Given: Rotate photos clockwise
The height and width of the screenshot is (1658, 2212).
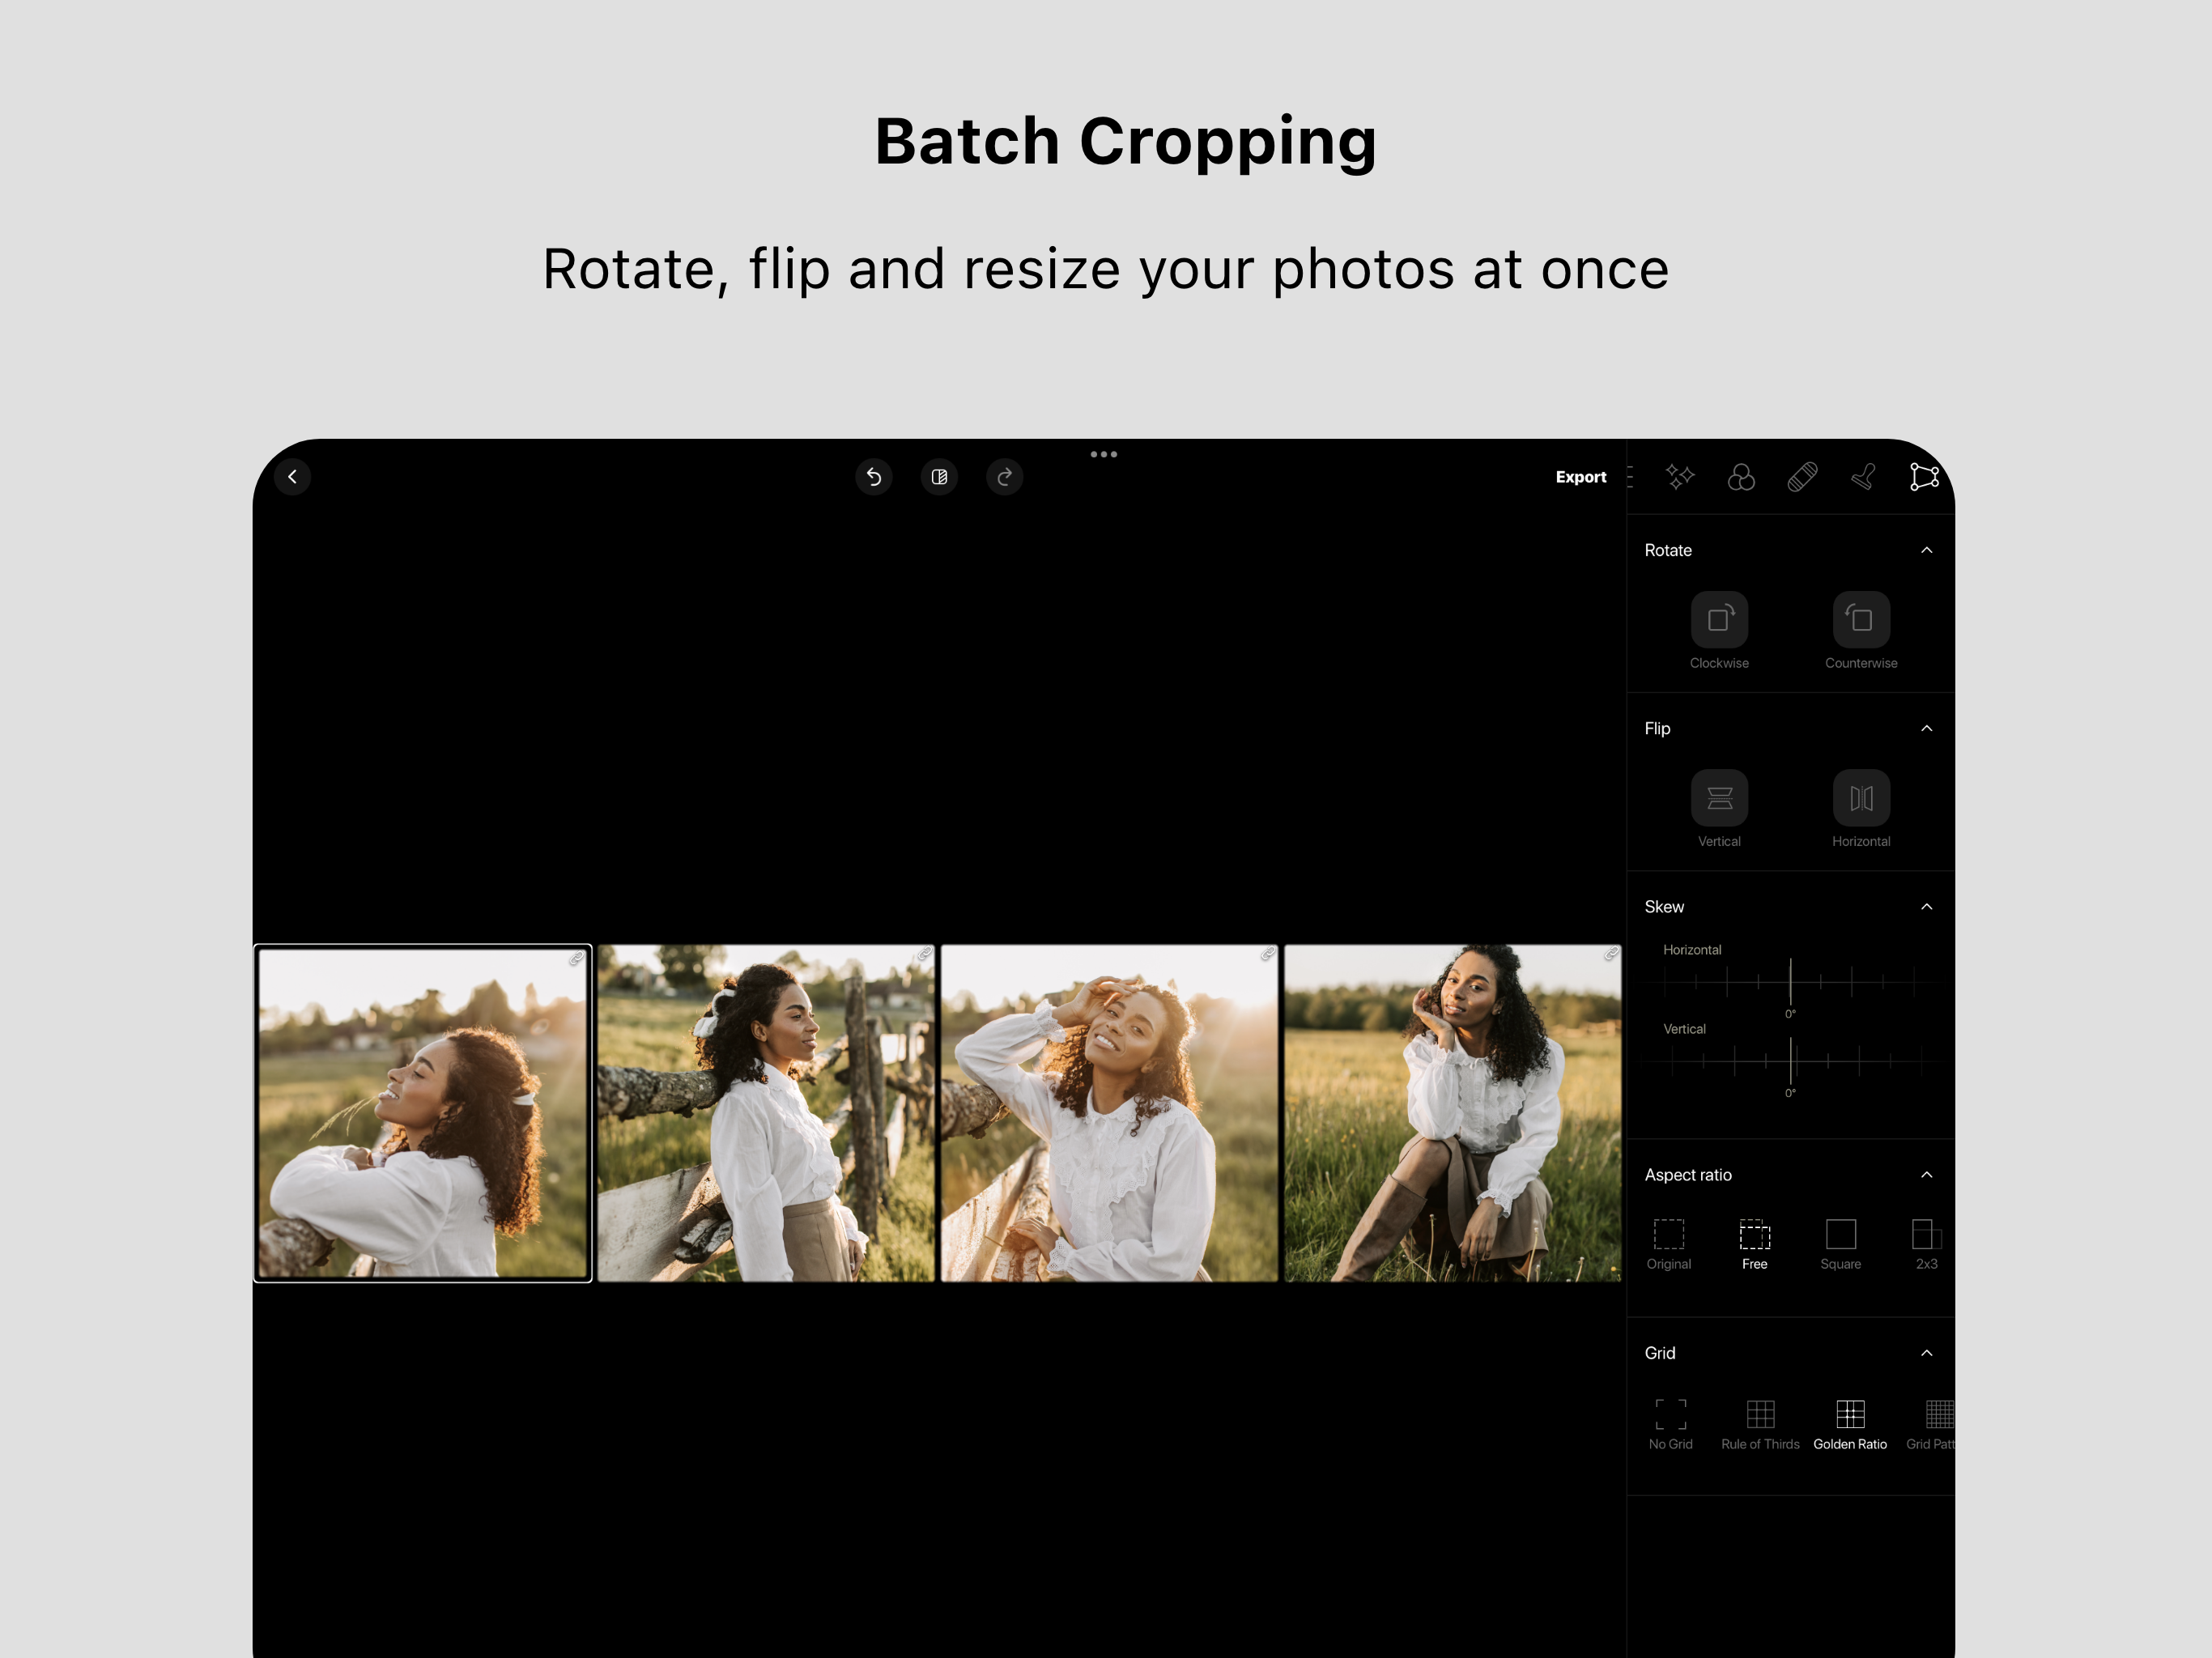Looking at the screenshot, I should [x=1718, y=619].
